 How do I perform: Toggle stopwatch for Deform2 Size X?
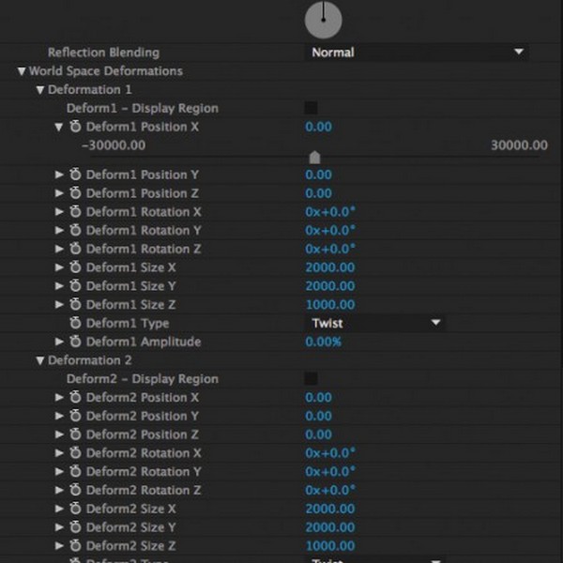pos(75,509)
